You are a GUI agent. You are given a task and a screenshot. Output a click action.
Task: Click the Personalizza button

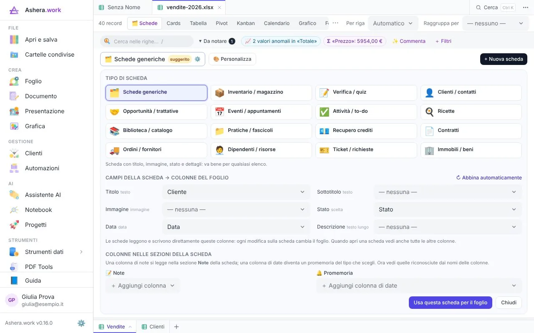coord(232,59)
